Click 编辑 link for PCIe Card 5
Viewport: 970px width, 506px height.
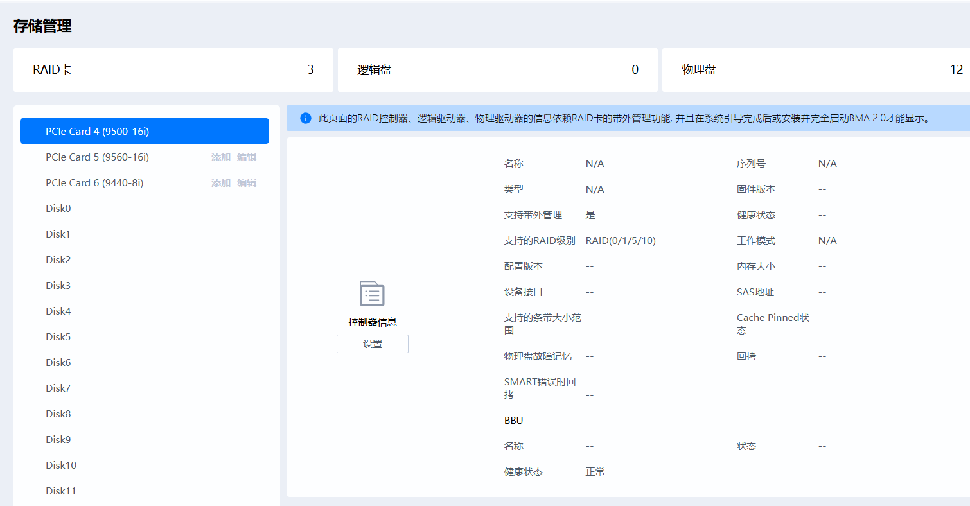pyautogui.click(x=247, y=157)
